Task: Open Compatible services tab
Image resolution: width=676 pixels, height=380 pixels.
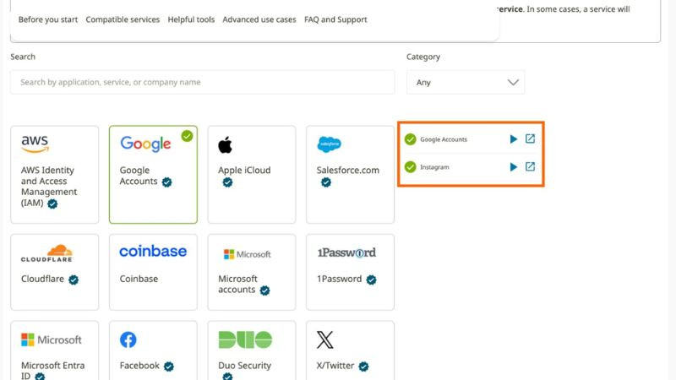Action: tap(123, 19)
